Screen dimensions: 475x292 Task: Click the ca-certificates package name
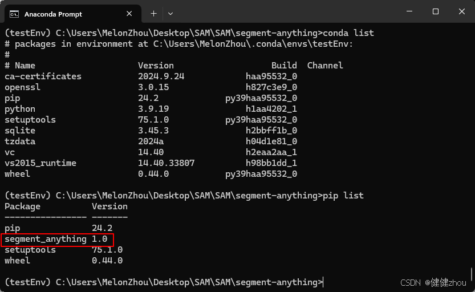[x=43, y=76]
